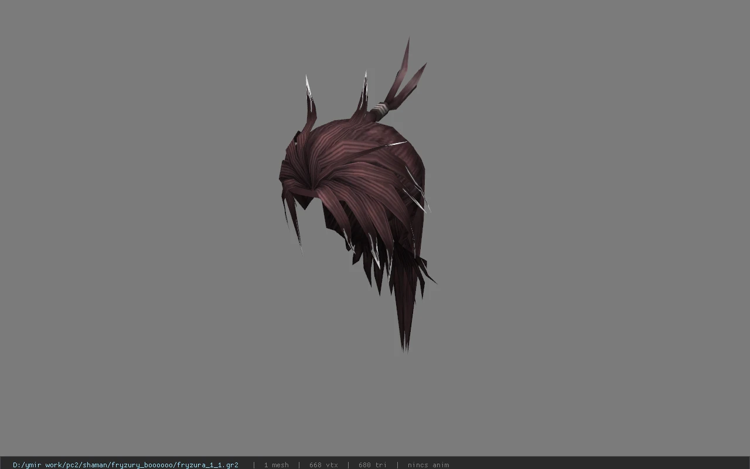This screenshot has height=469, width=750.
Task: Click the "nincs anim" status entry
Action: (x=428, y=465)
